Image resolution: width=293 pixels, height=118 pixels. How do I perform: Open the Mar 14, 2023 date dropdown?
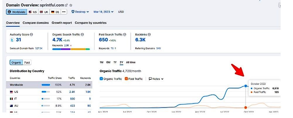[x=103, y=12]
